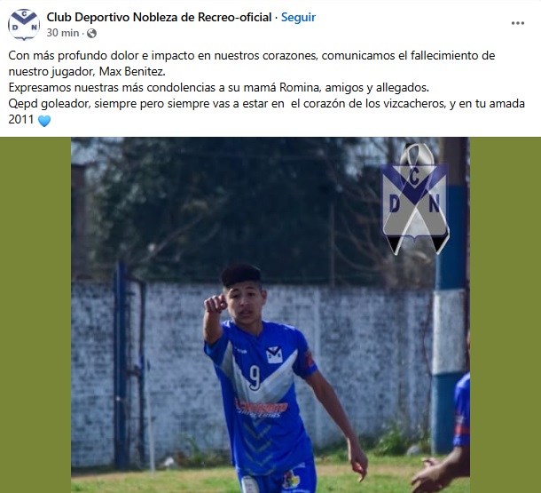Click the olive green right image margin
The image size is (541, 493).
click(506, 314)
